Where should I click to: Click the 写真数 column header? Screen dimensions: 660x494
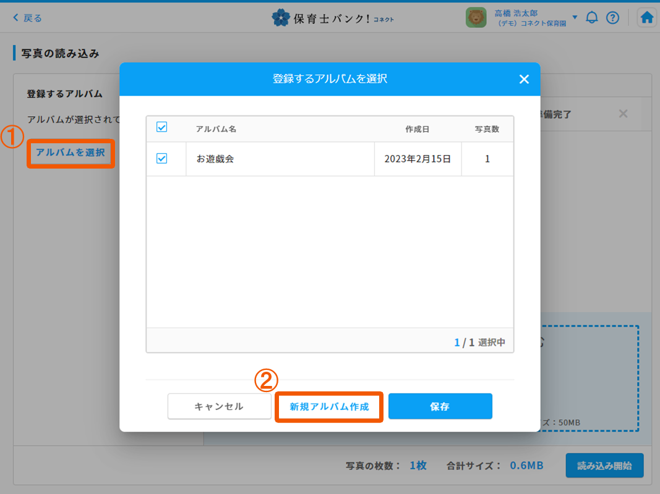(487, 129)
